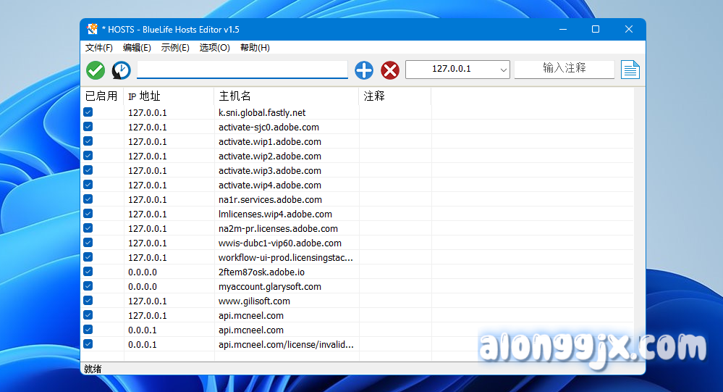723x392 pixels.
Task: Expand the 127.0.0.1 IP address dropdown
Action: (504, 70)
